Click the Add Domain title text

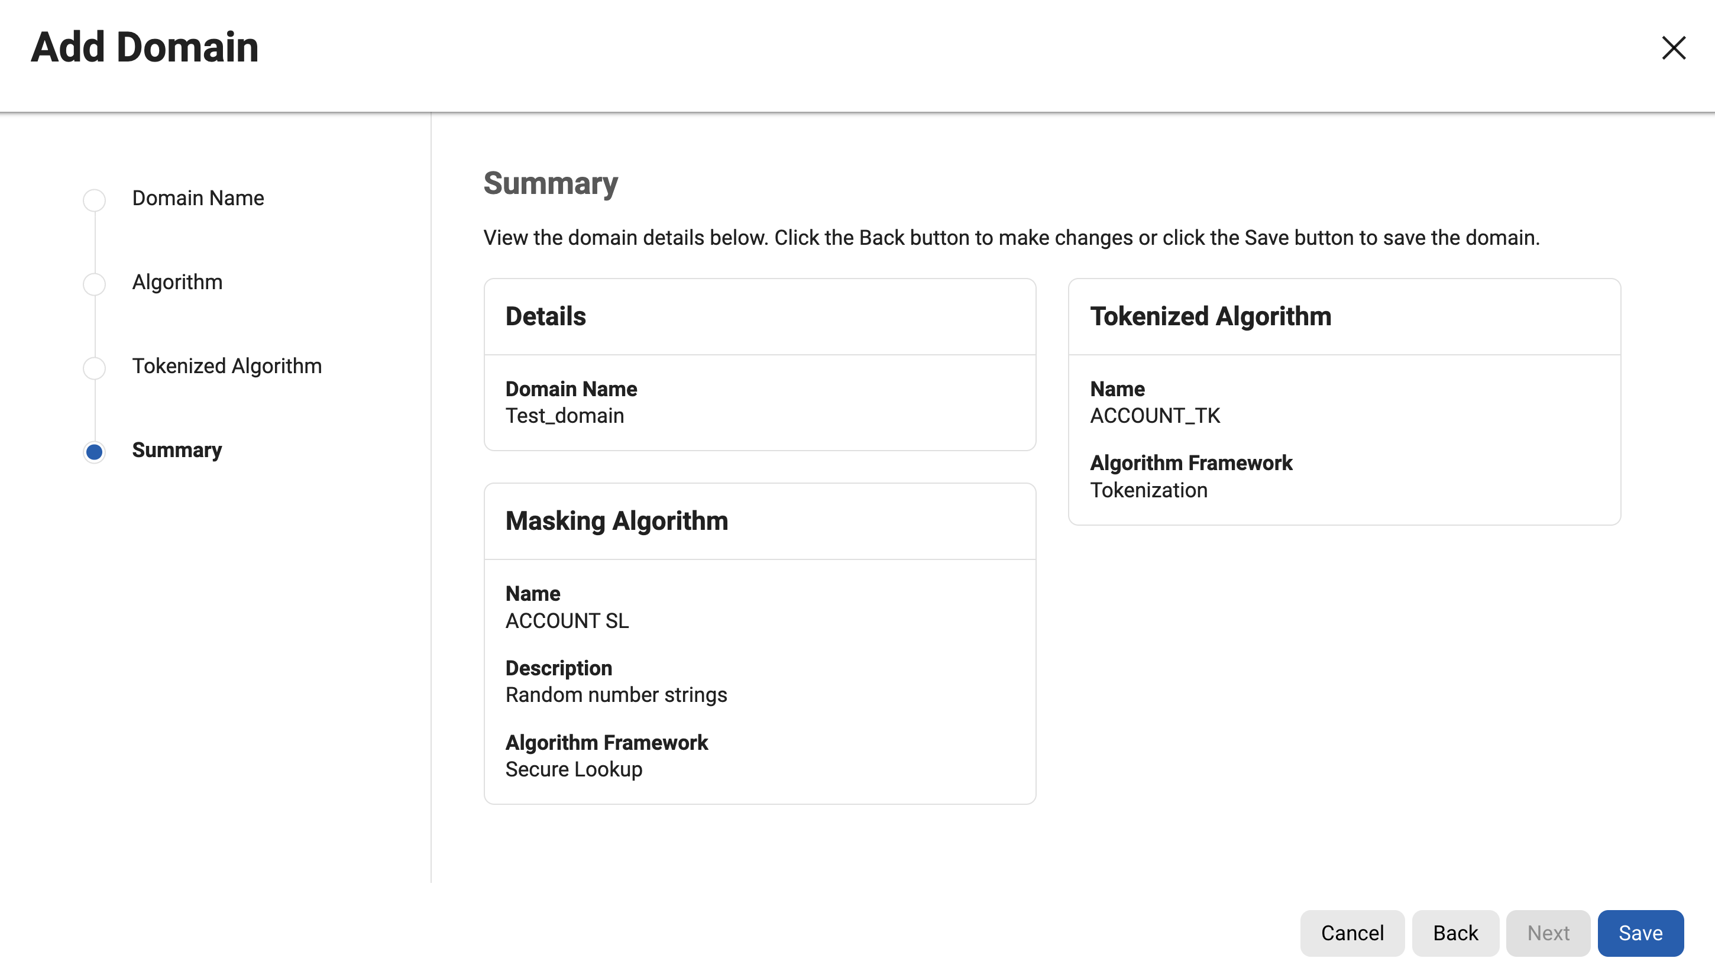tap(145, 47)
